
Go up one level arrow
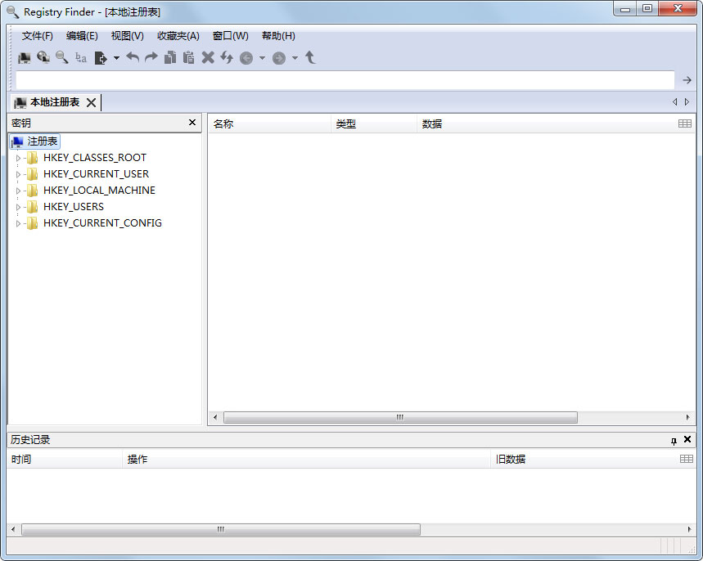tap(310, 58)
